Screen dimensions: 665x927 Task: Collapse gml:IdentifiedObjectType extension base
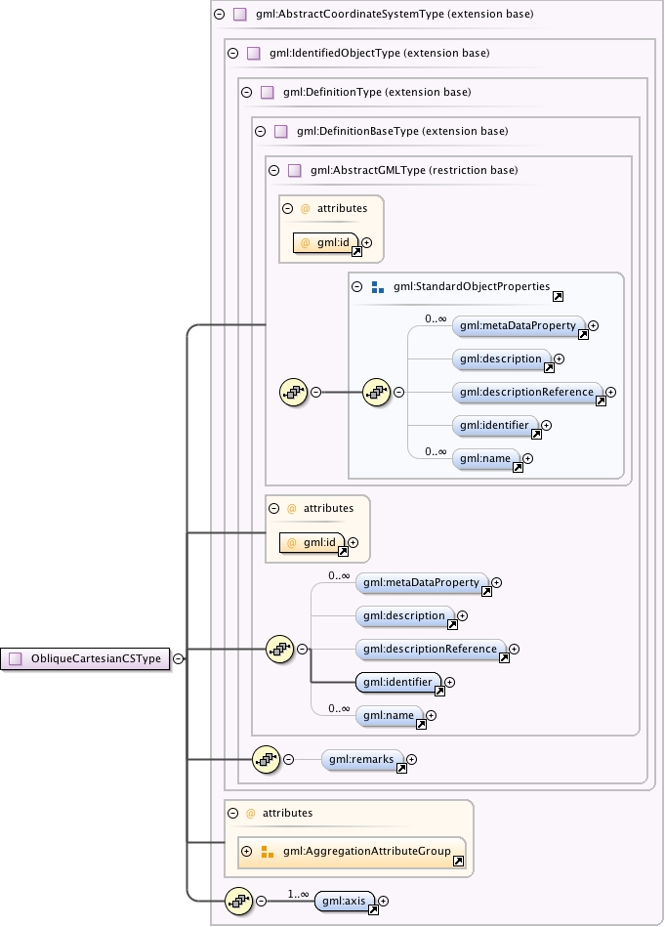(233, 53)
